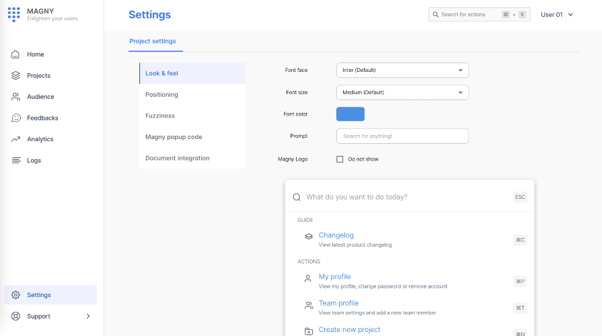Open the Logs lines icon
This screenshot has height=336, width=602.
pyautogui.click(x=15, y=161)
